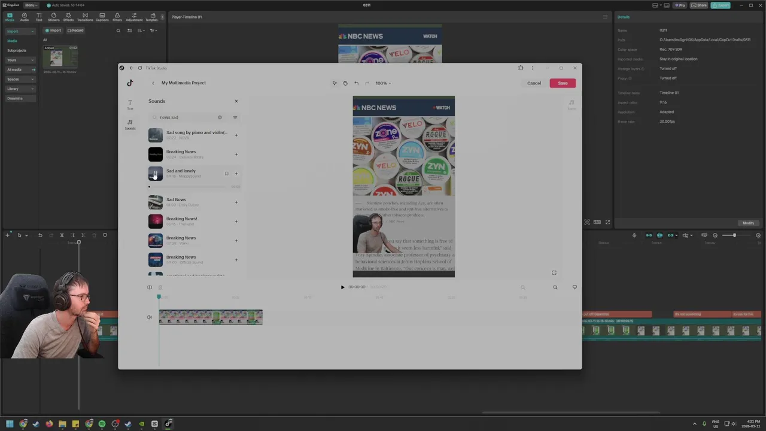Choose the hand pan tool in TikTok Studio
Image resolution: width=766 pixels, height=431 pixels.
pyautogui.click(x=345, y=83)
